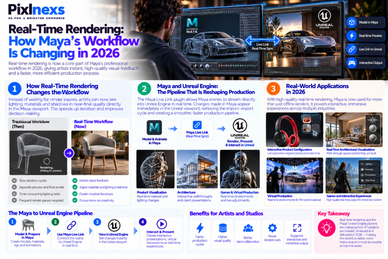Screen dimensions: 388x259
Task: Click the Live Link Real-Time Sync arrow label
Action: point(263,46)
